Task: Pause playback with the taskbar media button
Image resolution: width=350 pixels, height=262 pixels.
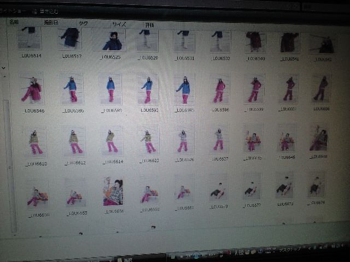Action: (x=196, y=255)
